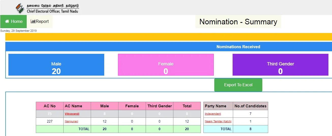Click the Third Gender purple card
The width and height of the screenshot is (332, 136).
[280, 65]
